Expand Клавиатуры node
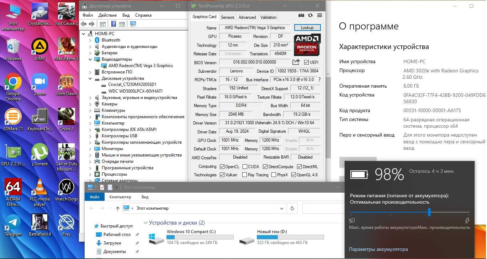This screenshot has height=259, width=487. 90,110
